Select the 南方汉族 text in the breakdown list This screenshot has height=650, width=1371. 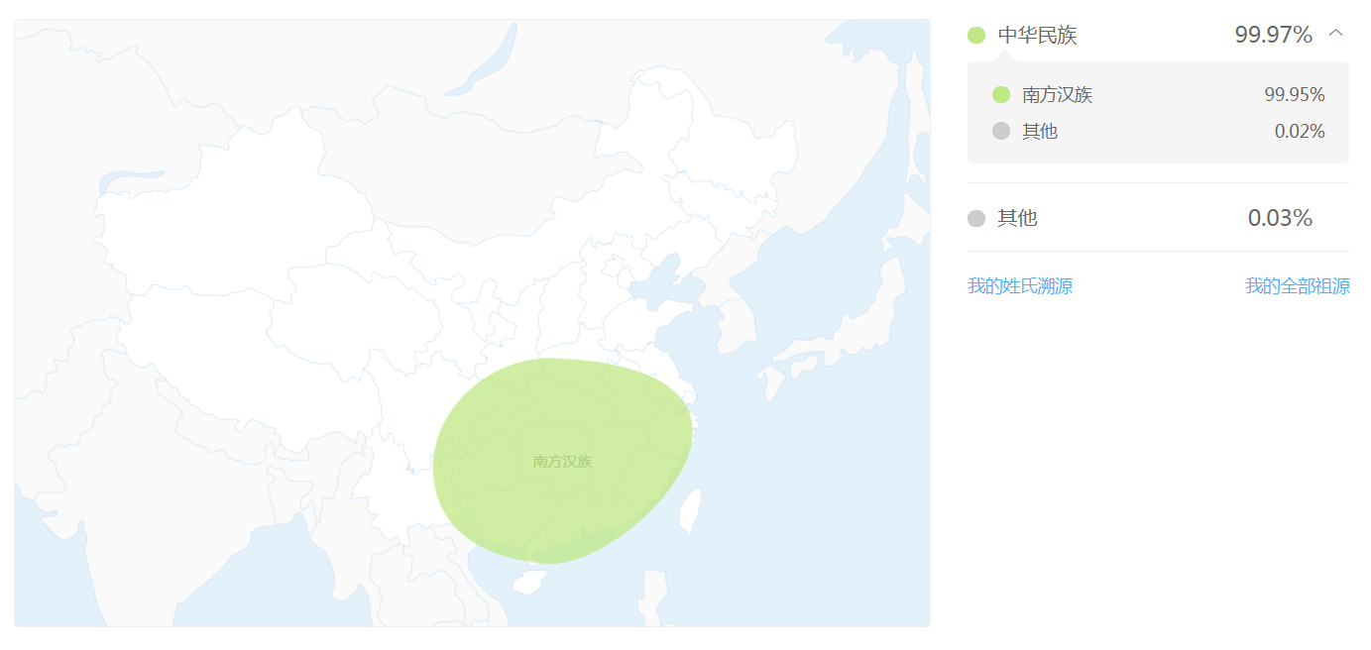click(x=1058, y=95)
